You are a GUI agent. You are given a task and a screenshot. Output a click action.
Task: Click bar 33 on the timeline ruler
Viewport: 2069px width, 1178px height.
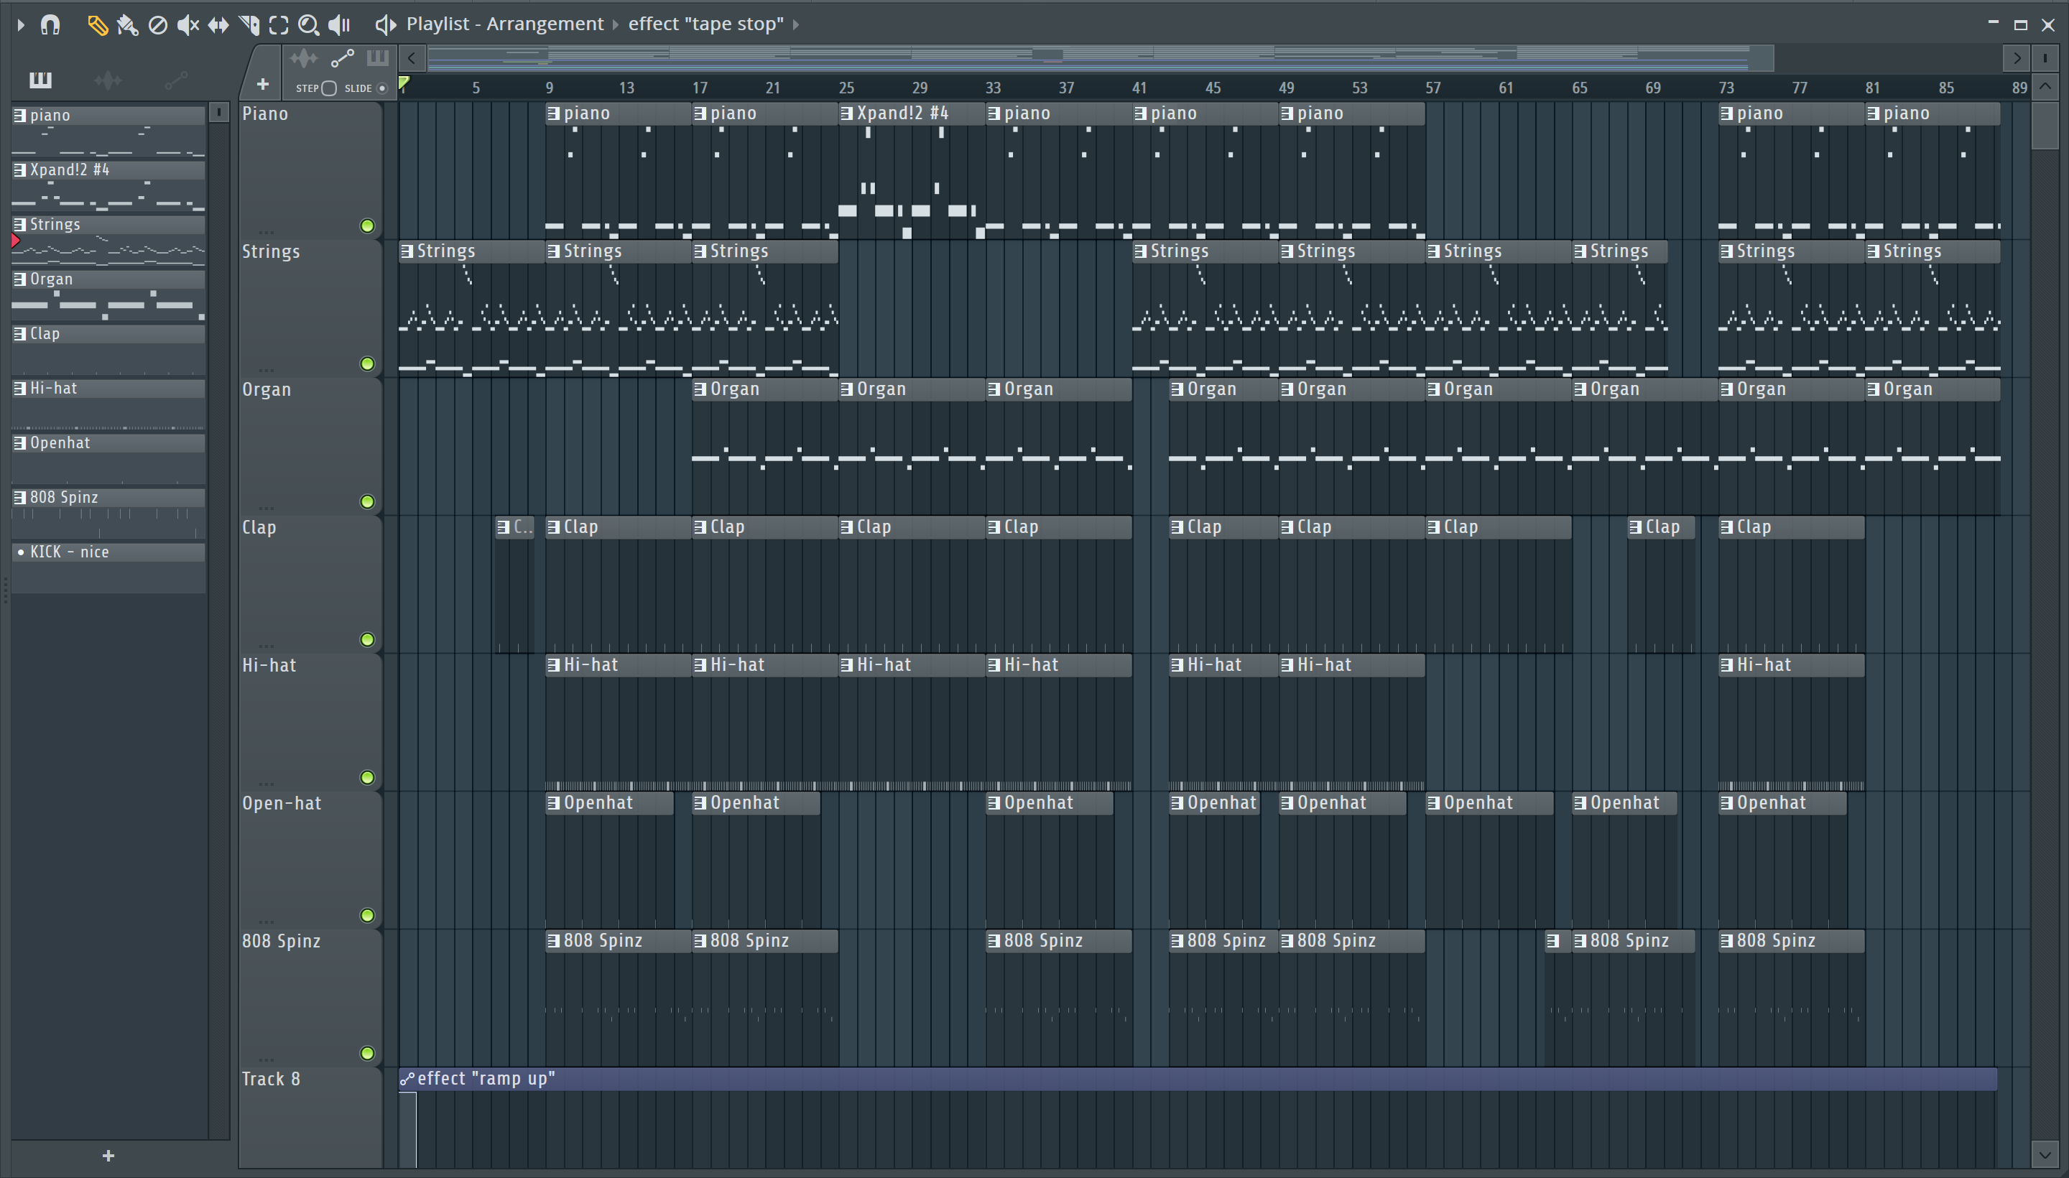[993, 88]
